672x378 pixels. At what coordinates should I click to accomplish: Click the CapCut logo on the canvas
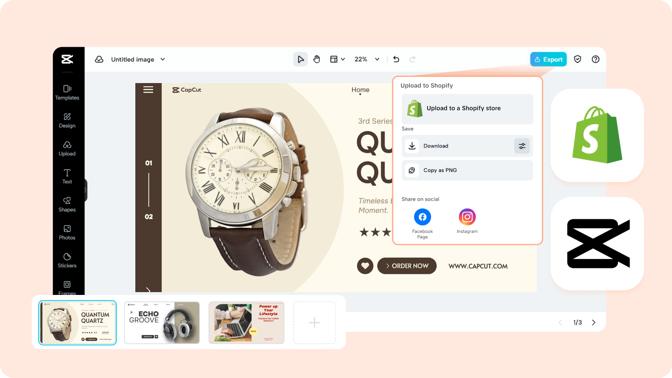point(187,90)
